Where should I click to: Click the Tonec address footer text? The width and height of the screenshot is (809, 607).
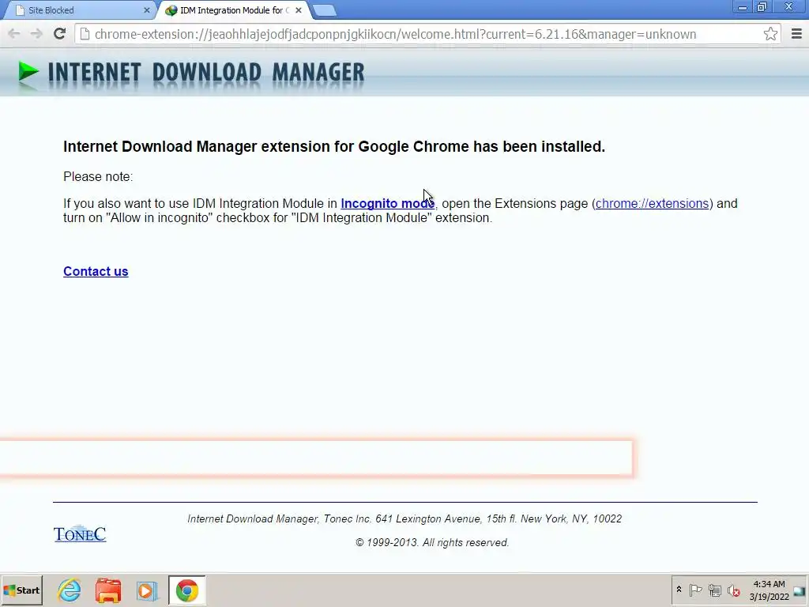(x=404, y=518)
